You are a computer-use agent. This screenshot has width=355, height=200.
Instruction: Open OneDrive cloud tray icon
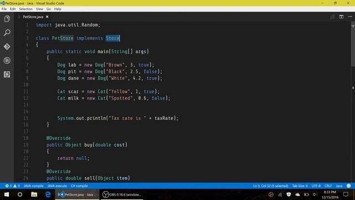[297, 194]
